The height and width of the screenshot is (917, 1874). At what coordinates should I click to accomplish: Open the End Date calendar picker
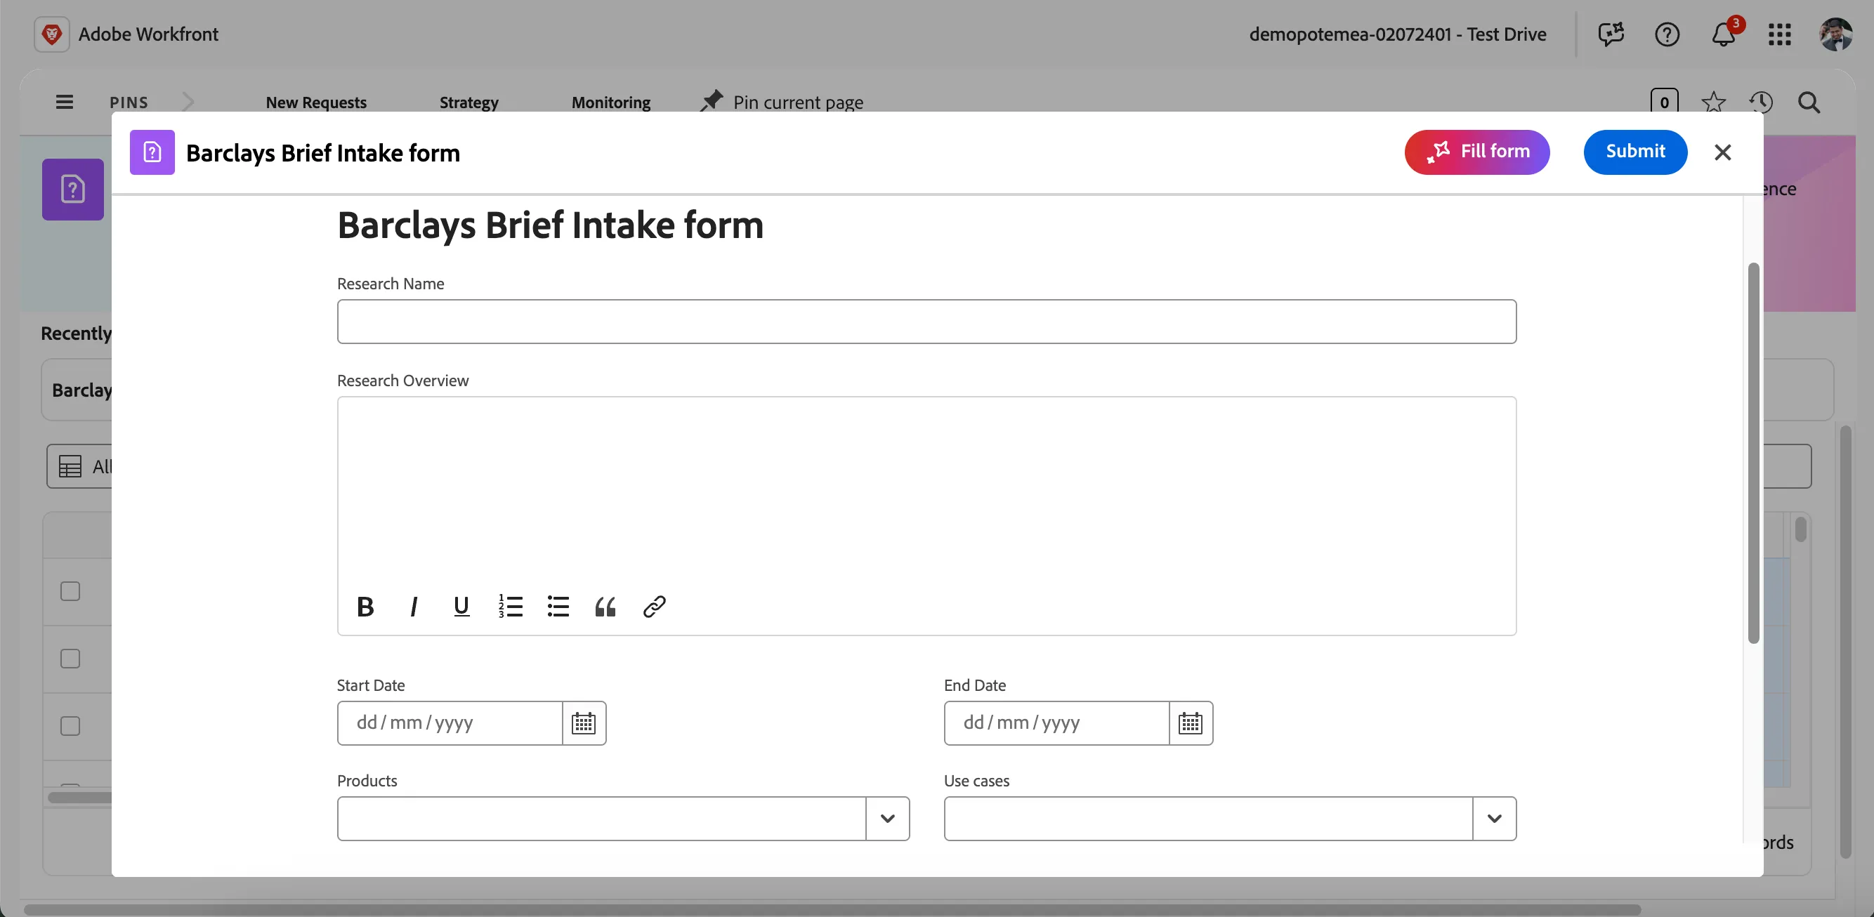click(x=1190, y=723)
